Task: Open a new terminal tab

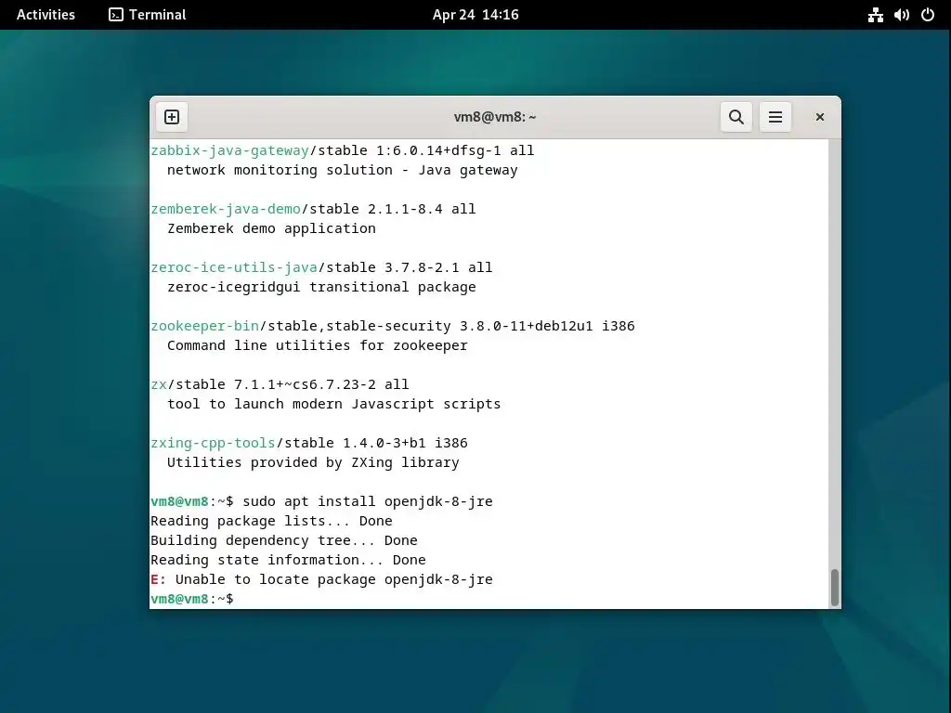Action: (x=172, y=117)
